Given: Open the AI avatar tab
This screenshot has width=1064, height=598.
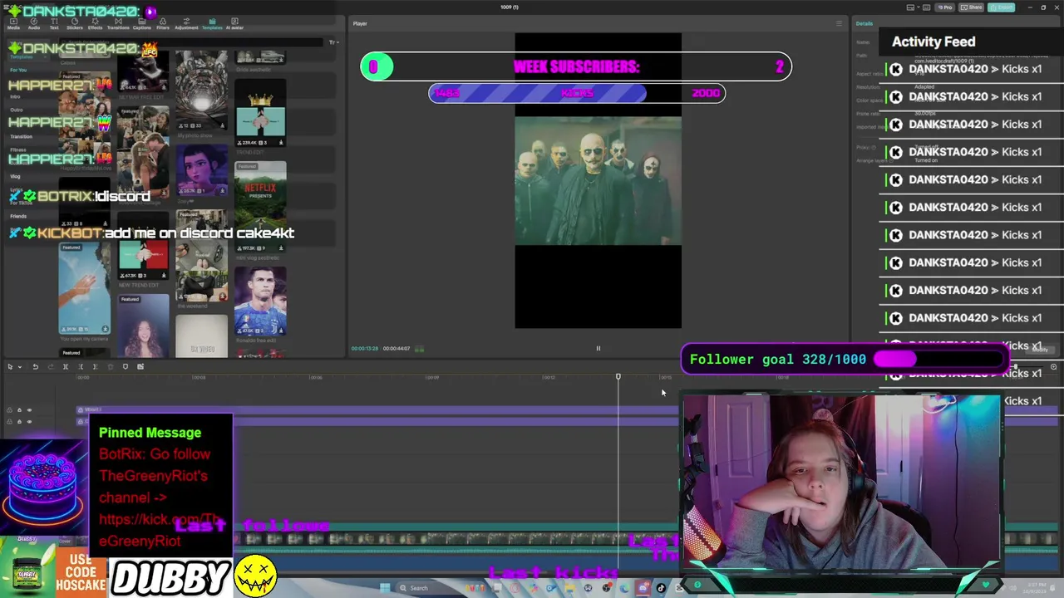Looking at the screenshot, I should point(234,22).
